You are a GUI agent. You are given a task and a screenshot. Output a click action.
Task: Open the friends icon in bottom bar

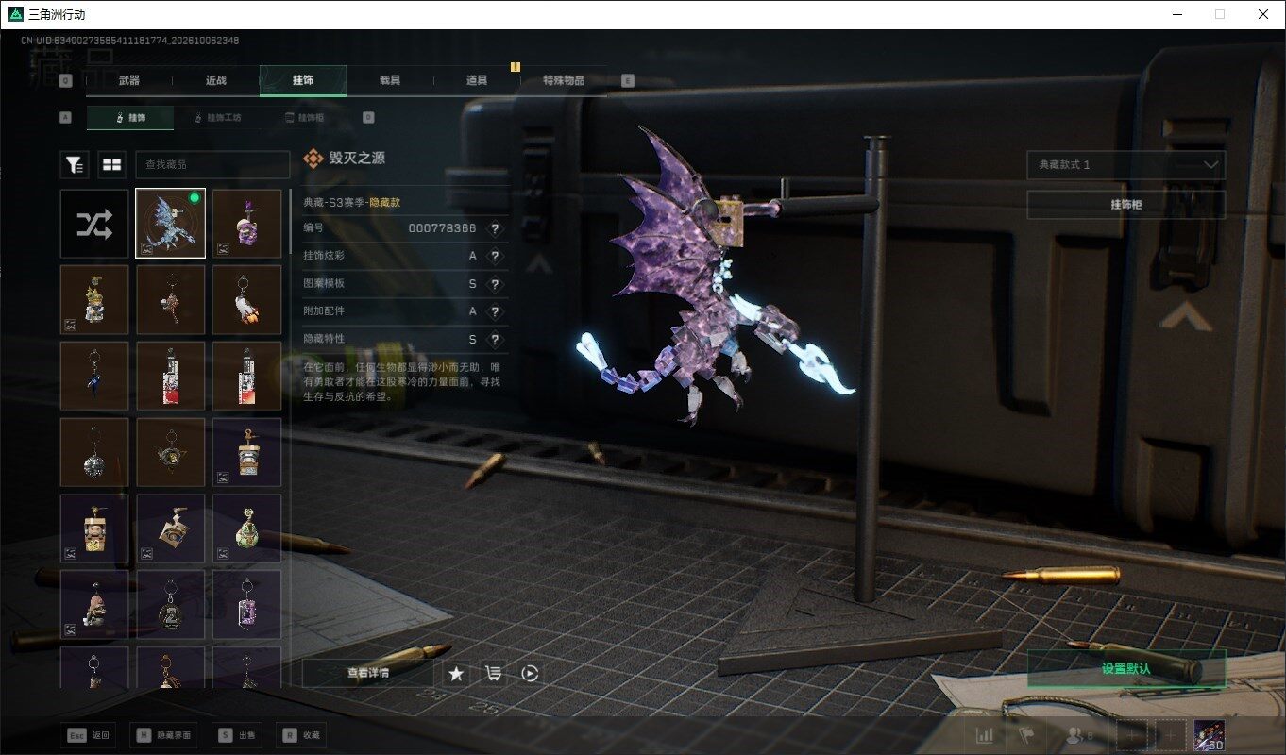(x=1078, y=735)
